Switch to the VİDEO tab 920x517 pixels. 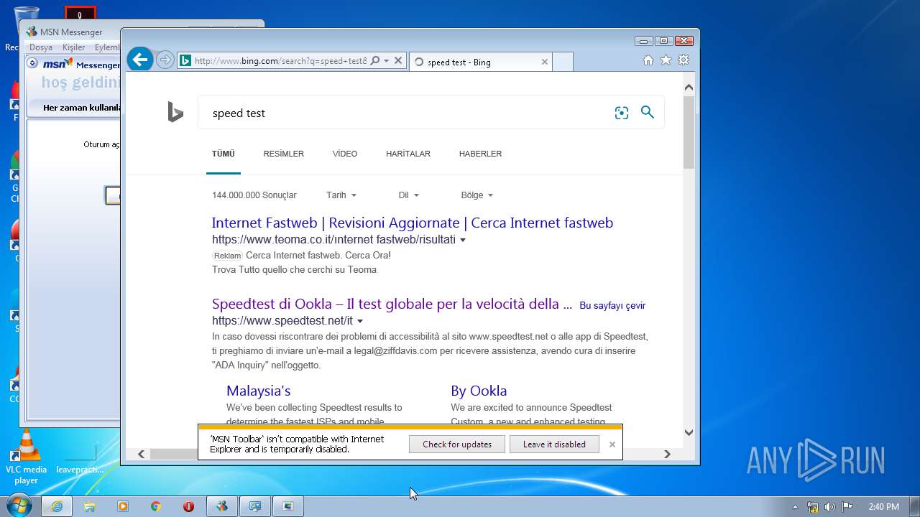(x=345, y=154)
